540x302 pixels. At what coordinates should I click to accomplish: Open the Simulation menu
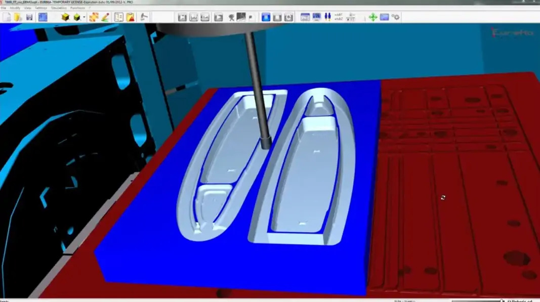click(x=59, y=8)
